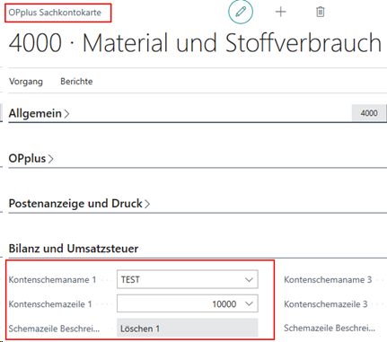Expand the Allgemein section

[39, 113]
